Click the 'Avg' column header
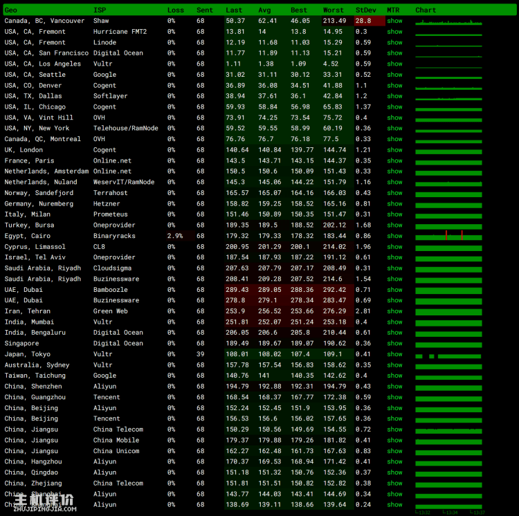The height and width of the screenshot is (516, 519). 264,10
